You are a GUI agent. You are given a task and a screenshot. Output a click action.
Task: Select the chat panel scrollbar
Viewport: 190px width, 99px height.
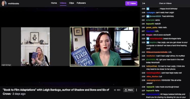[x=189, y=96]
